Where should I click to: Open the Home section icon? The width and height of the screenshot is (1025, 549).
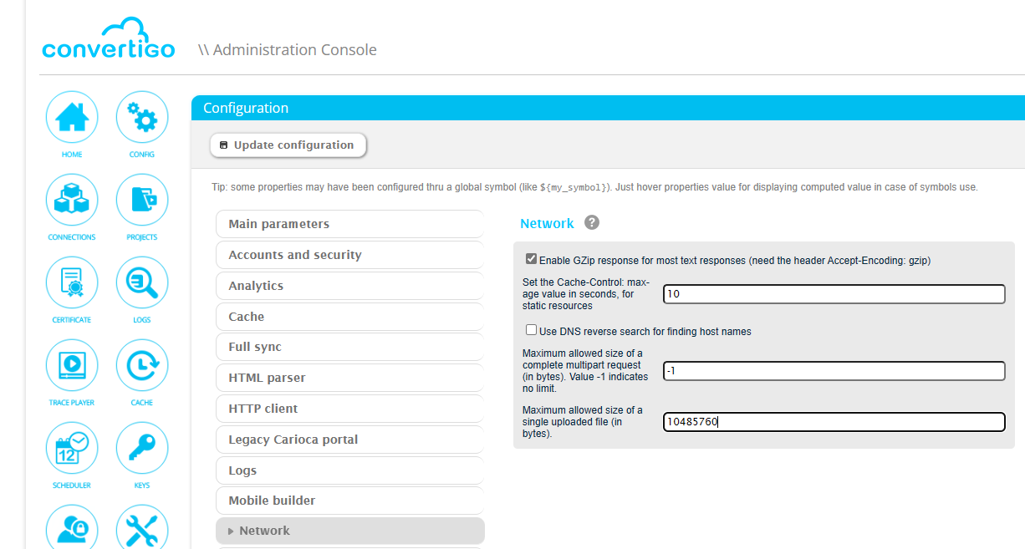pyautogui.click(x=72, y=117)
